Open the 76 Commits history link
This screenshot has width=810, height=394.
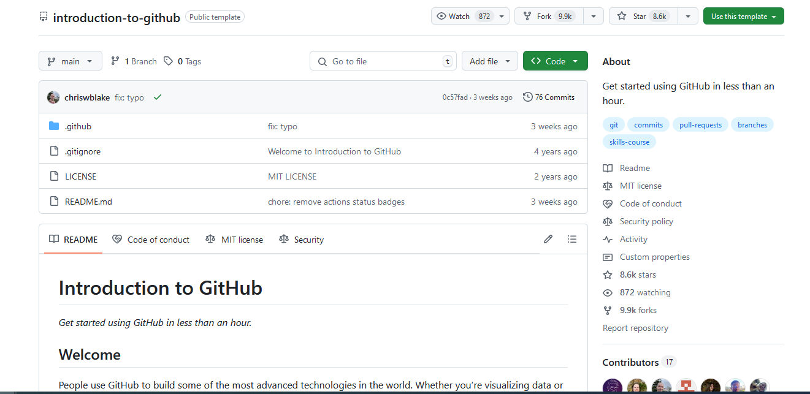point(549,97)
